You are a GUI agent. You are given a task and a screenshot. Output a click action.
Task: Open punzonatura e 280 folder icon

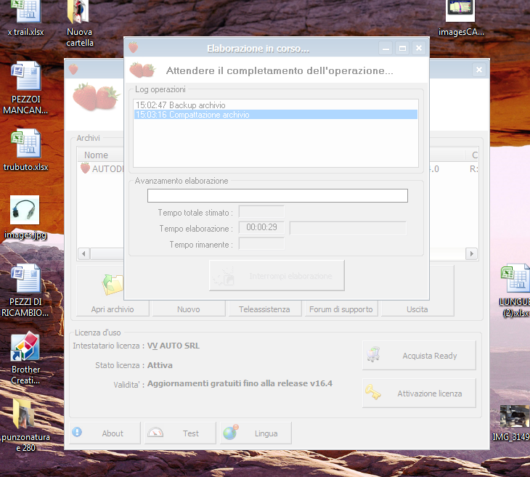25,425
